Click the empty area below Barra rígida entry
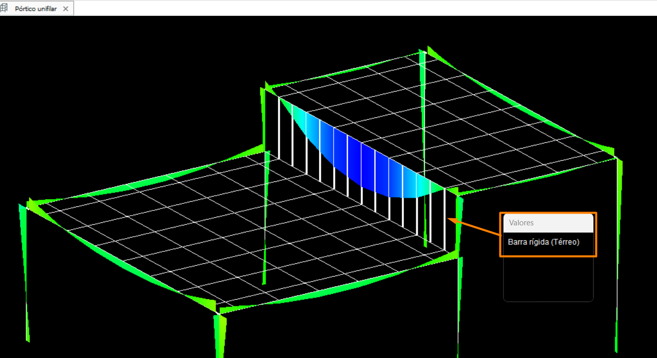Image resolution: width=657 pixels, height=358 pixels. point(548,278)
